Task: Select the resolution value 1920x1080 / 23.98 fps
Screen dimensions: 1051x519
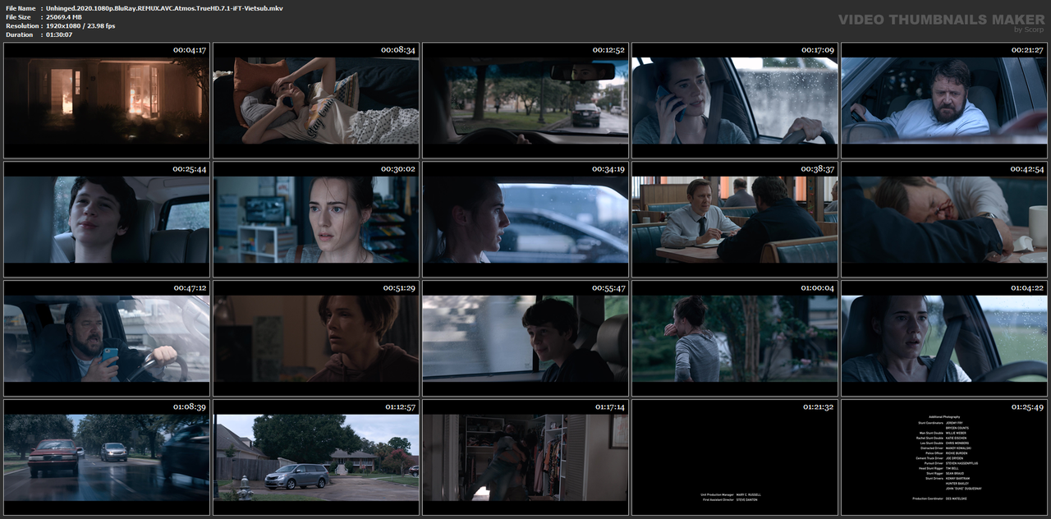Action: pyautogui.click(x=80, y=25)
